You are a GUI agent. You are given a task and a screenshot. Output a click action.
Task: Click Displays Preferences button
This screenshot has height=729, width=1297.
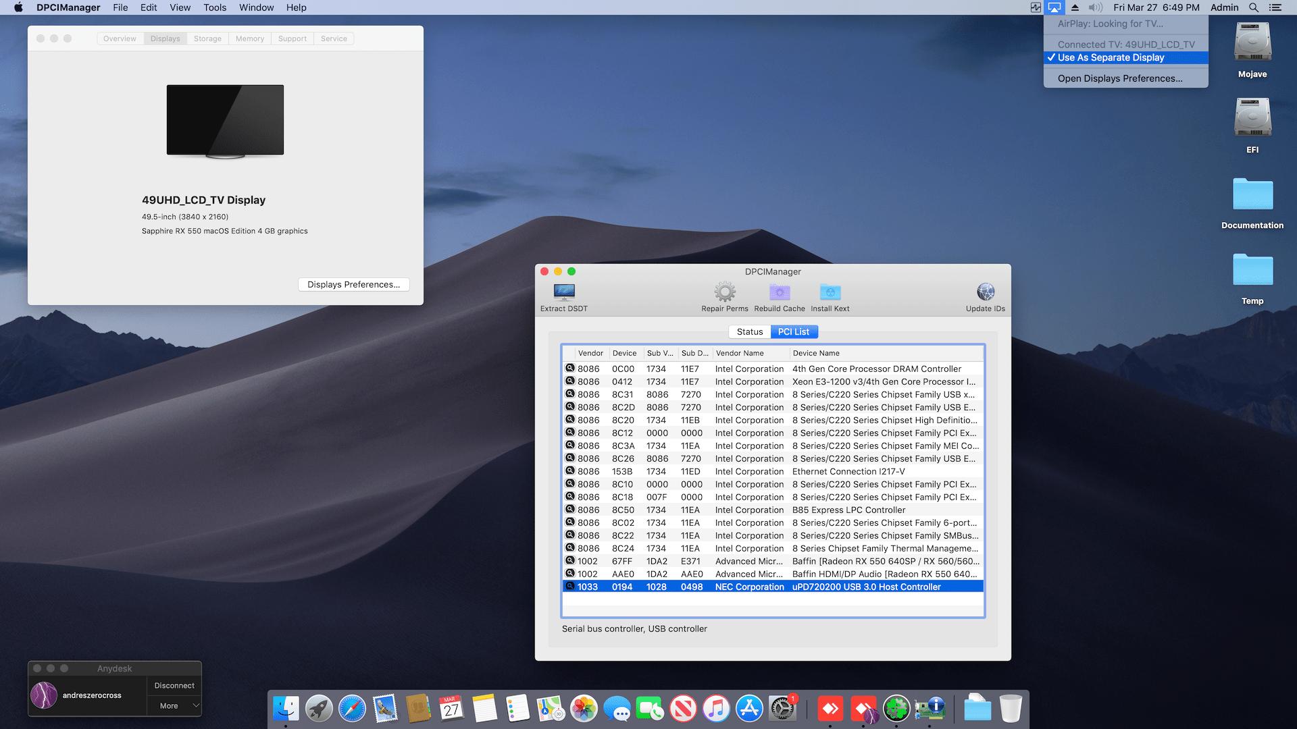(x=353, y=284)
